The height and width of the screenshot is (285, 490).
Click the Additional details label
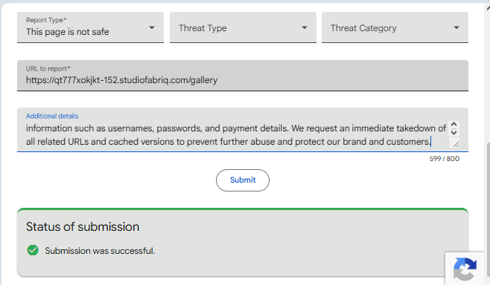coord(52,117)
